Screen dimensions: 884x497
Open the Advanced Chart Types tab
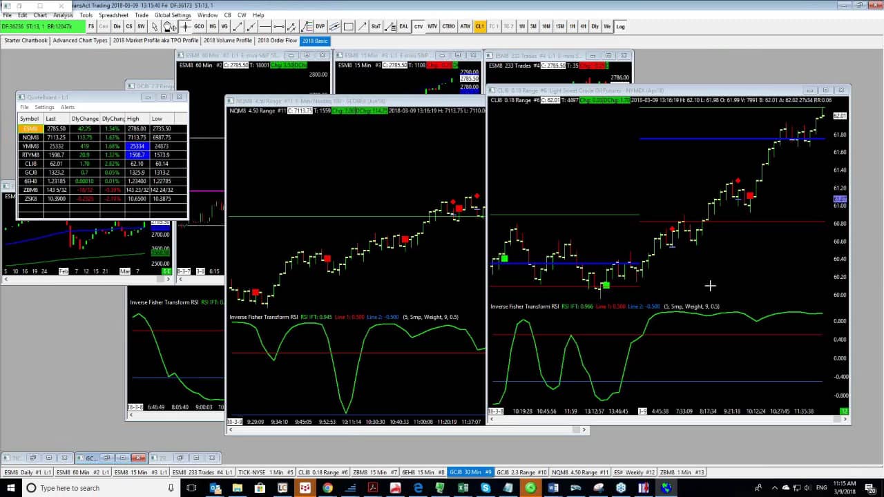pos(80,41)
